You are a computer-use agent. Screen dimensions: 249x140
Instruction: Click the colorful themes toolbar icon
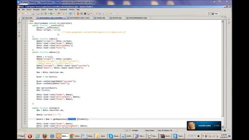click(x=89, y=14)
